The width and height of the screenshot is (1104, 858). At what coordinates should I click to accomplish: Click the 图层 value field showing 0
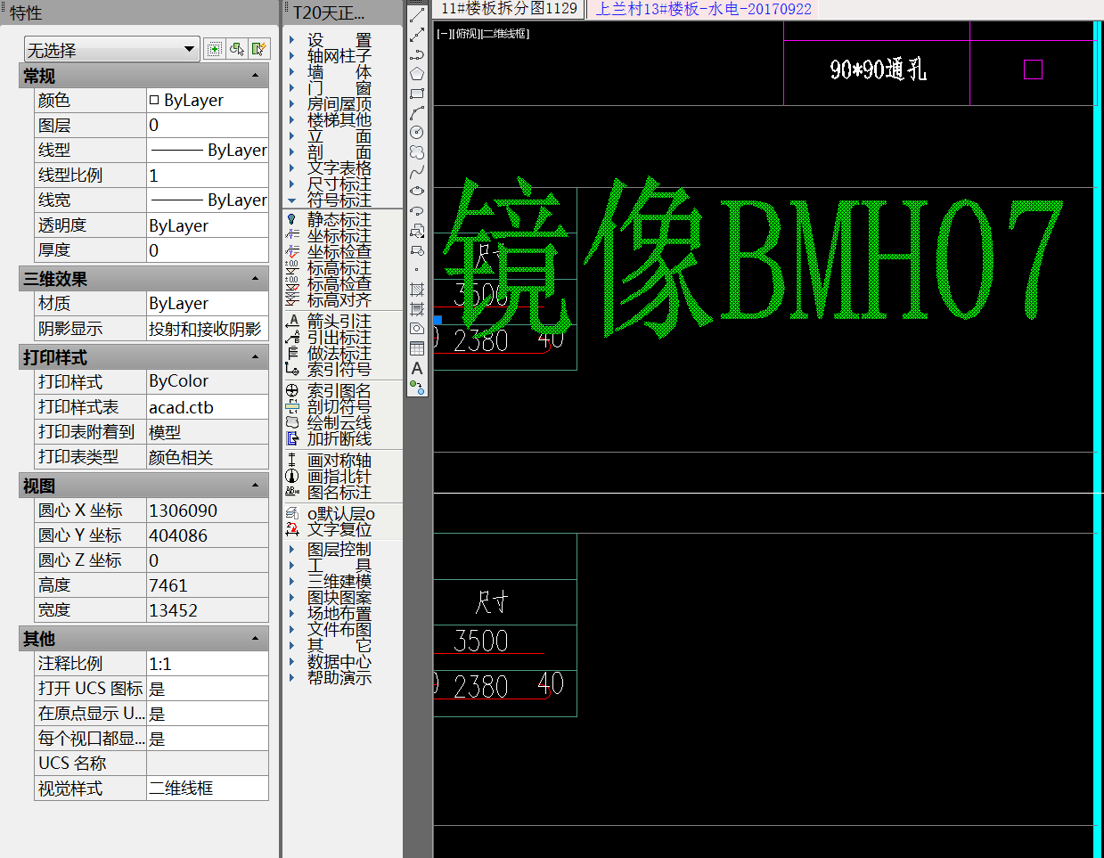(207, 126)
